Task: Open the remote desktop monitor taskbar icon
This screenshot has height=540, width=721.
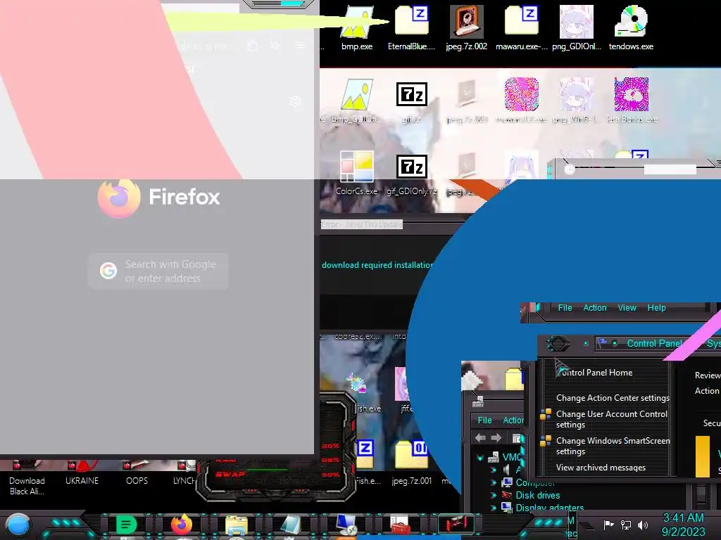Action: (x=346, y=525)
